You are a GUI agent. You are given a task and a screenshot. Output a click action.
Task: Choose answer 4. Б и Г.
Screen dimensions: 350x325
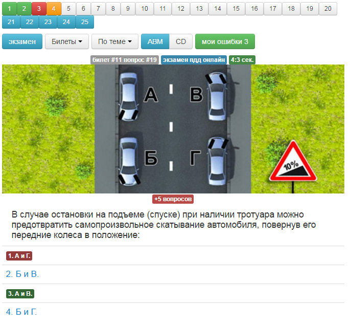[21, 312]
